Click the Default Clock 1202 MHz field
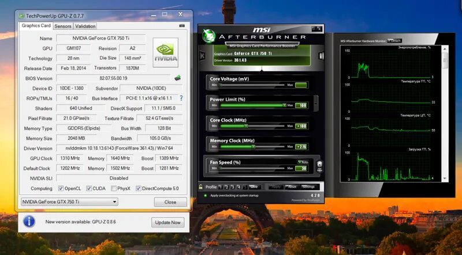The image size is (462, 255). point(69,168)
